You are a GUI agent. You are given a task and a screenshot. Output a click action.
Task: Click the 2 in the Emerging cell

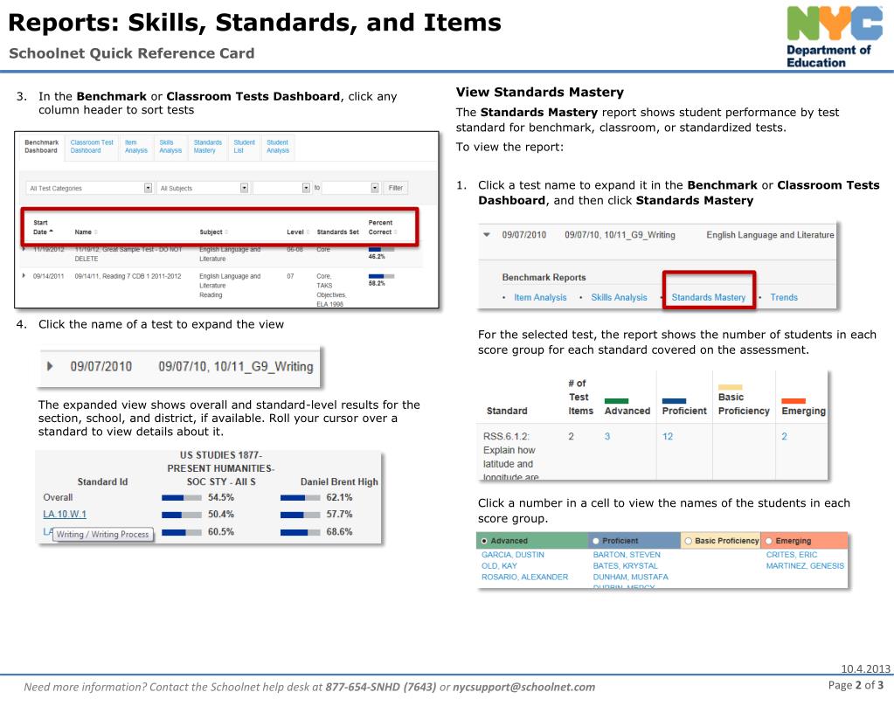784,436
